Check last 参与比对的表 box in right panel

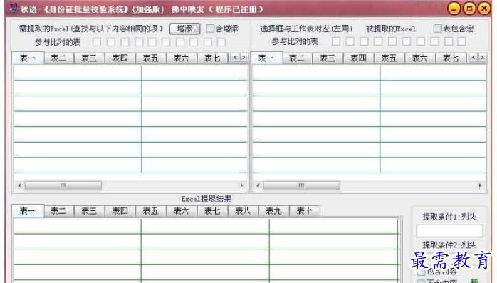point(462,41)
